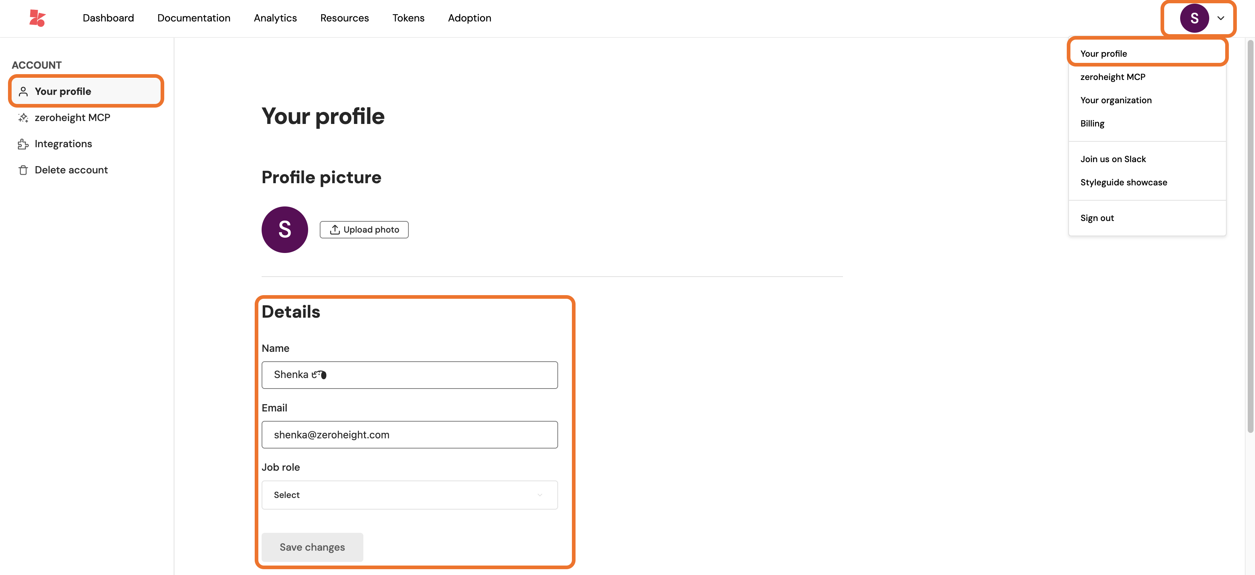Open Your organization from the menu
Viewport: 1255px width, 575px height.
1116,100
